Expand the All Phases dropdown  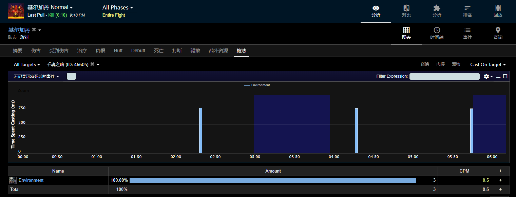(117, 7)
